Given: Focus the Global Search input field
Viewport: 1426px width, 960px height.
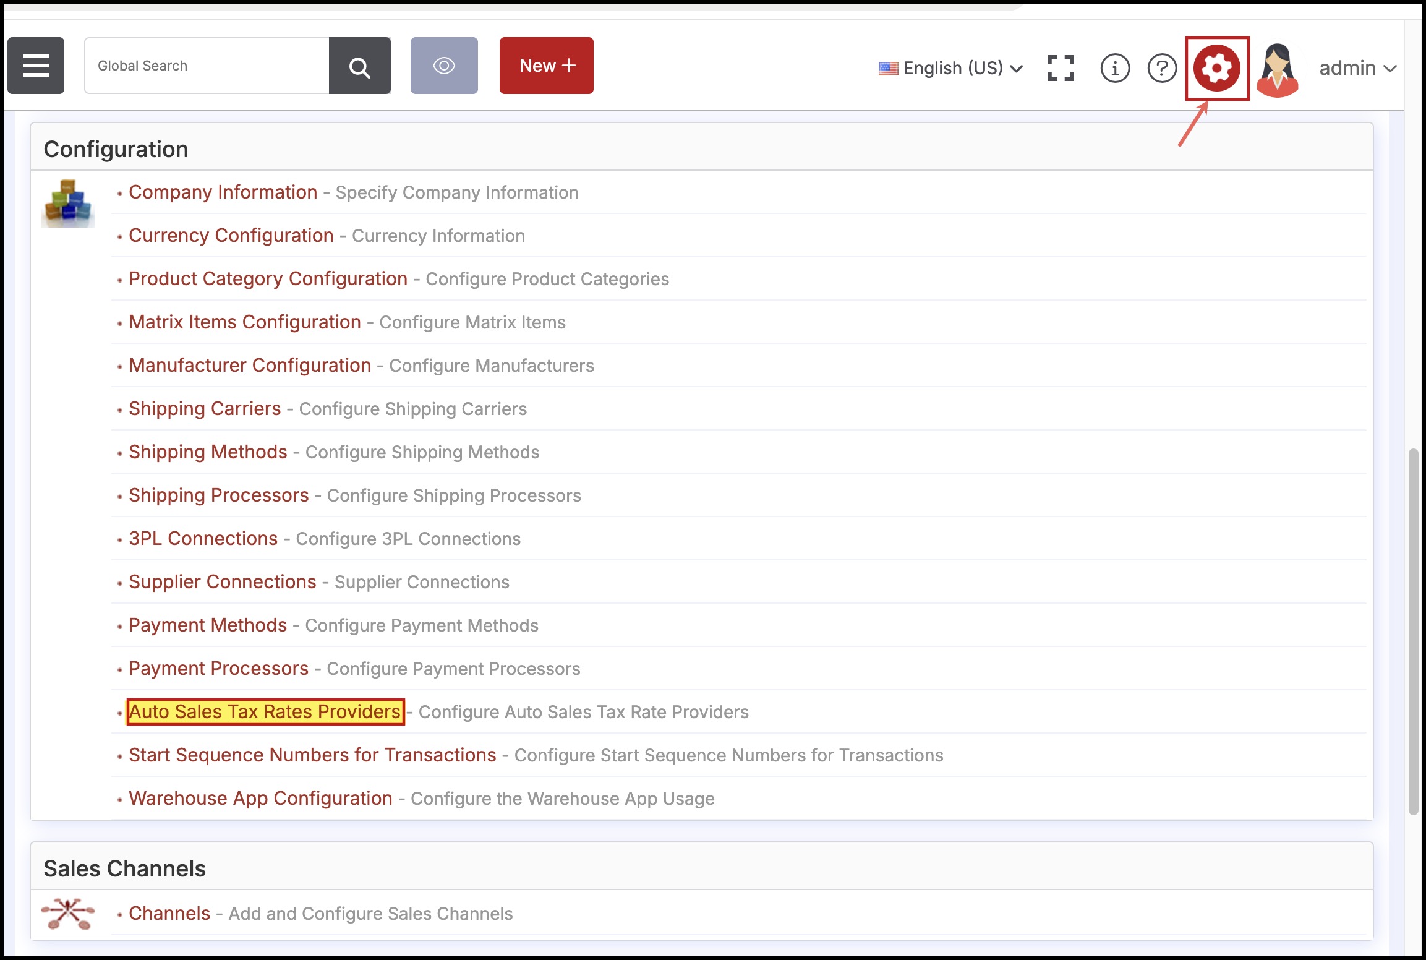Looking at the screenshot, I should point(207,66).
